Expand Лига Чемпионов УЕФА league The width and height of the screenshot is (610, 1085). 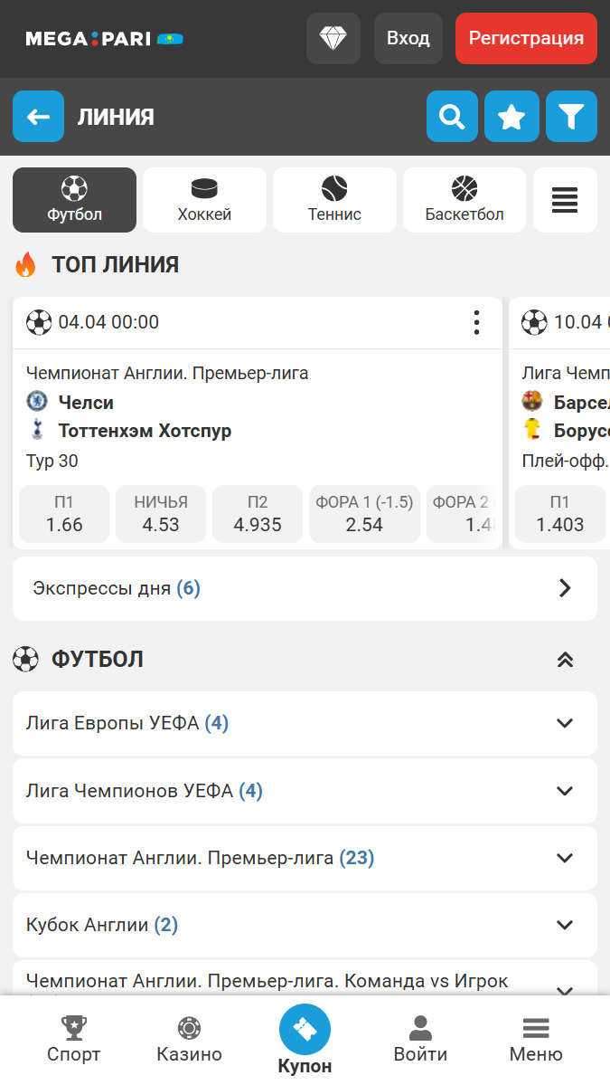pyautogui.click(x=305, y=791)
